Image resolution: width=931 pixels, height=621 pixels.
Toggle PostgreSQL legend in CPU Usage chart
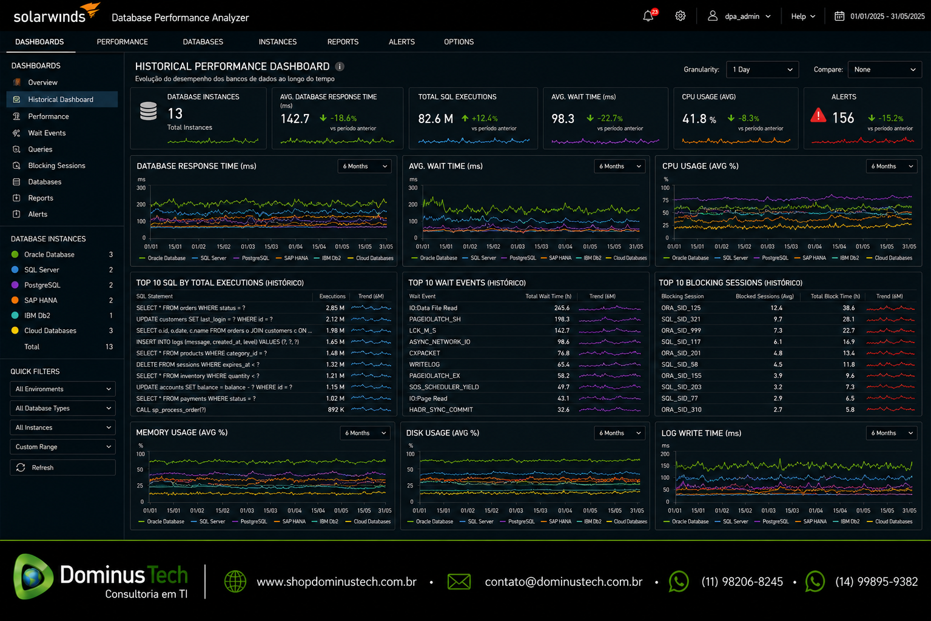tap(771, 258)
